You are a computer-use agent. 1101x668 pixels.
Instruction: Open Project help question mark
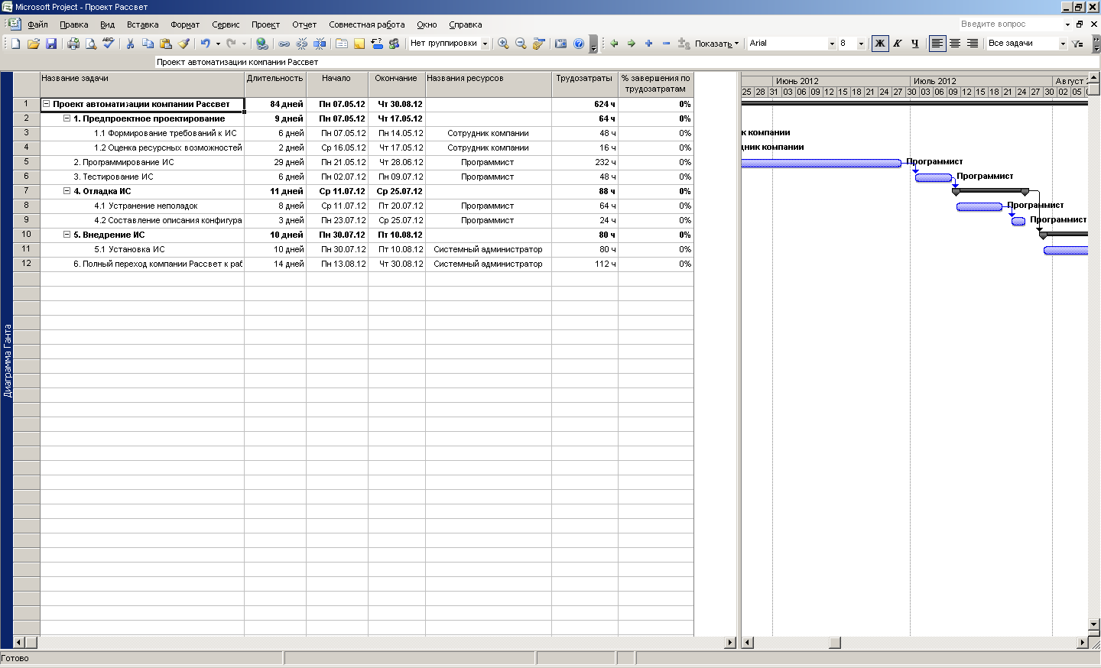pos(579,44)
